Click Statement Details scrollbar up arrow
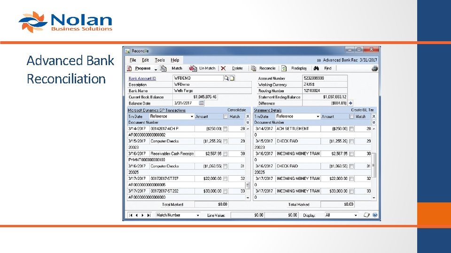Viewport: 451px width, 253px height. (x=373, y=129)
